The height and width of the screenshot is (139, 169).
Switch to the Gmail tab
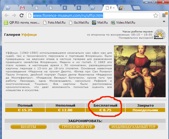(x=25, y=8)
